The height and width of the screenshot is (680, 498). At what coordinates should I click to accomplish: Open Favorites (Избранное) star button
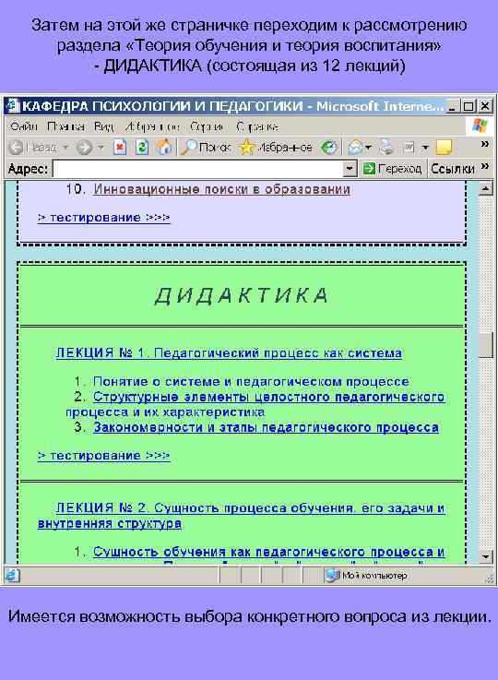tap(276, 148)
